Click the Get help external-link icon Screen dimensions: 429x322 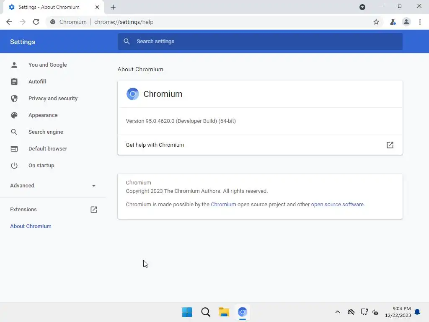pyautogui.click(x=390, y=145)
